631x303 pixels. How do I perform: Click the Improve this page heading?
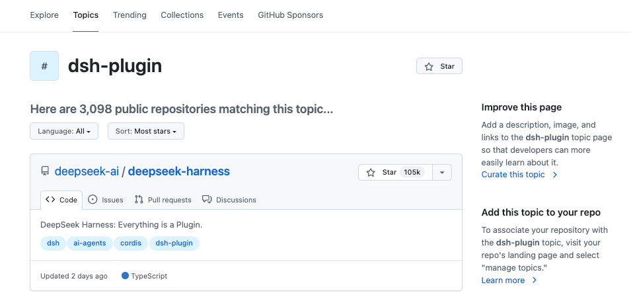coord(521,107)
